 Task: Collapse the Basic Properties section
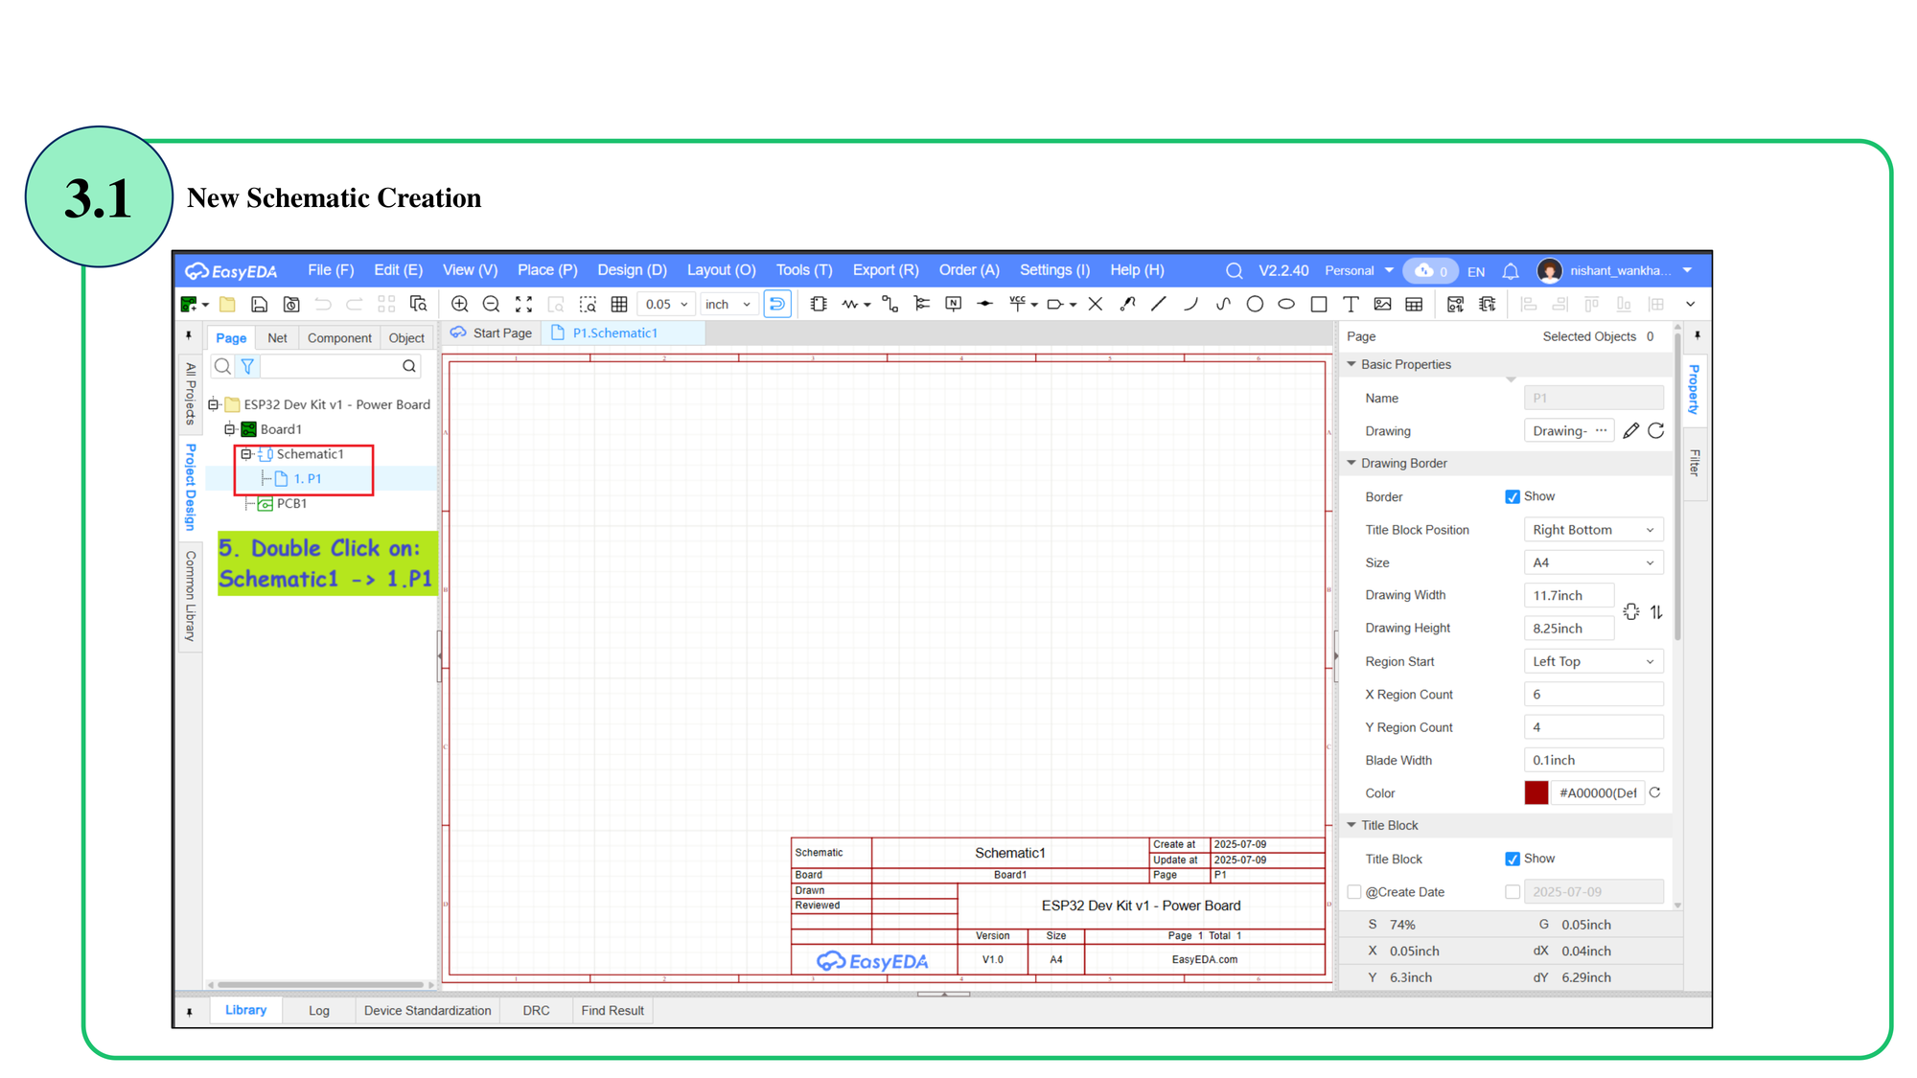click(x=1351, y=364)
